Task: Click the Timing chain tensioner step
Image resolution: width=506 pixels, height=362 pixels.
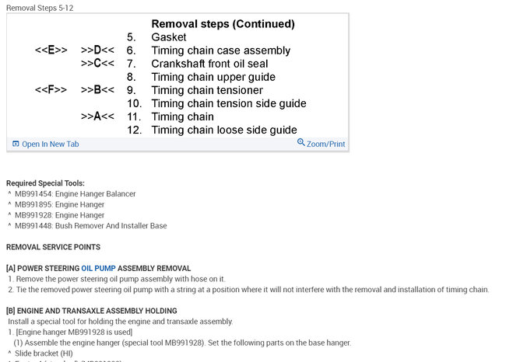Action: (x=206, y=90)
